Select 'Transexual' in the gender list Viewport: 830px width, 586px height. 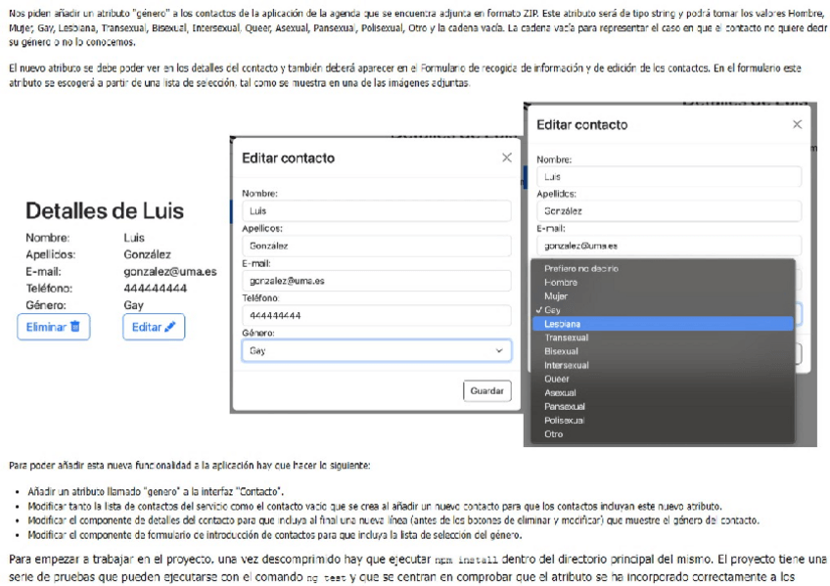[x=663, y=338]
